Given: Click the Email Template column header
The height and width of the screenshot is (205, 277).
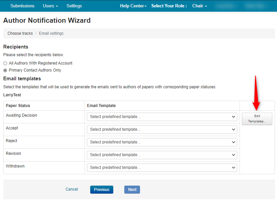Looking at the screenshot, I should pyautogui.click(x=101, y=106).
